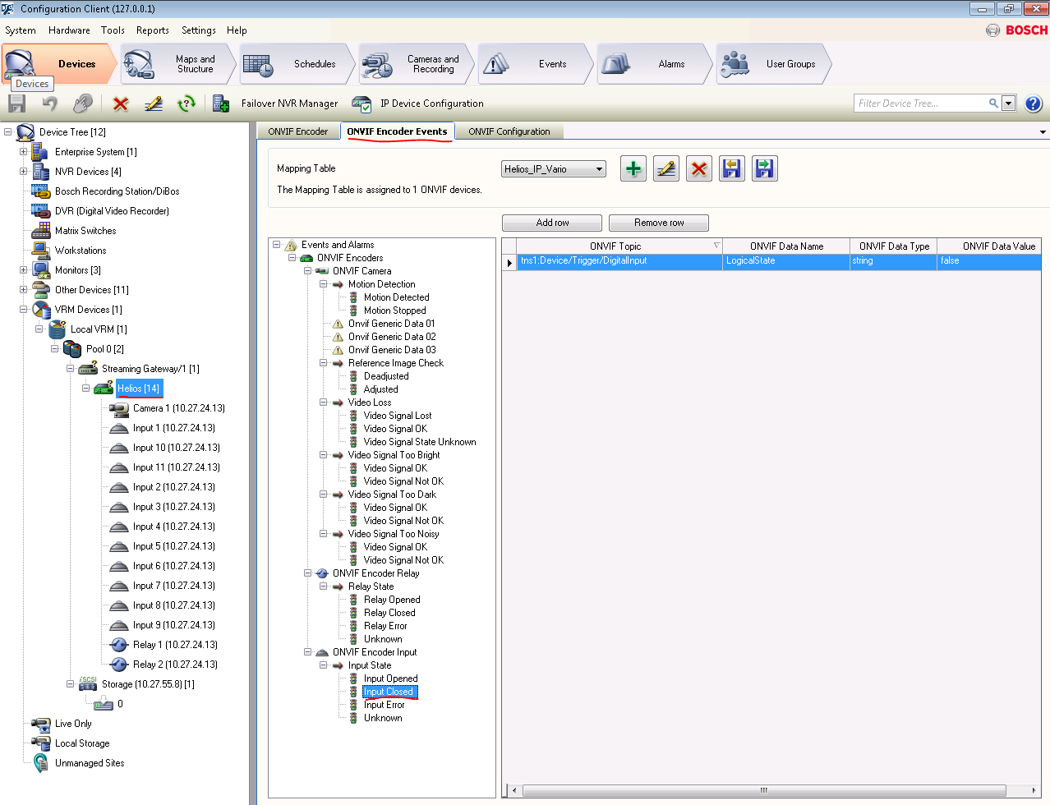Open the blue help question mark icon
The width and height of the screenshot is (1050, 805).
pyautogui.click(x=1034, y=103)
